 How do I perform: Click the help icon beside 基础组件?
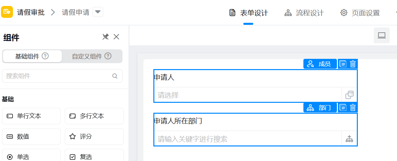[45, 56]
